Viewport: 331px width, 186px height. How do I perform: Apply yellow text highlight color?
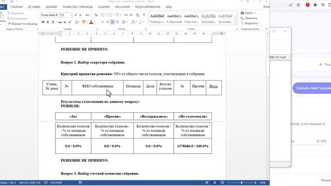[84, 22]
